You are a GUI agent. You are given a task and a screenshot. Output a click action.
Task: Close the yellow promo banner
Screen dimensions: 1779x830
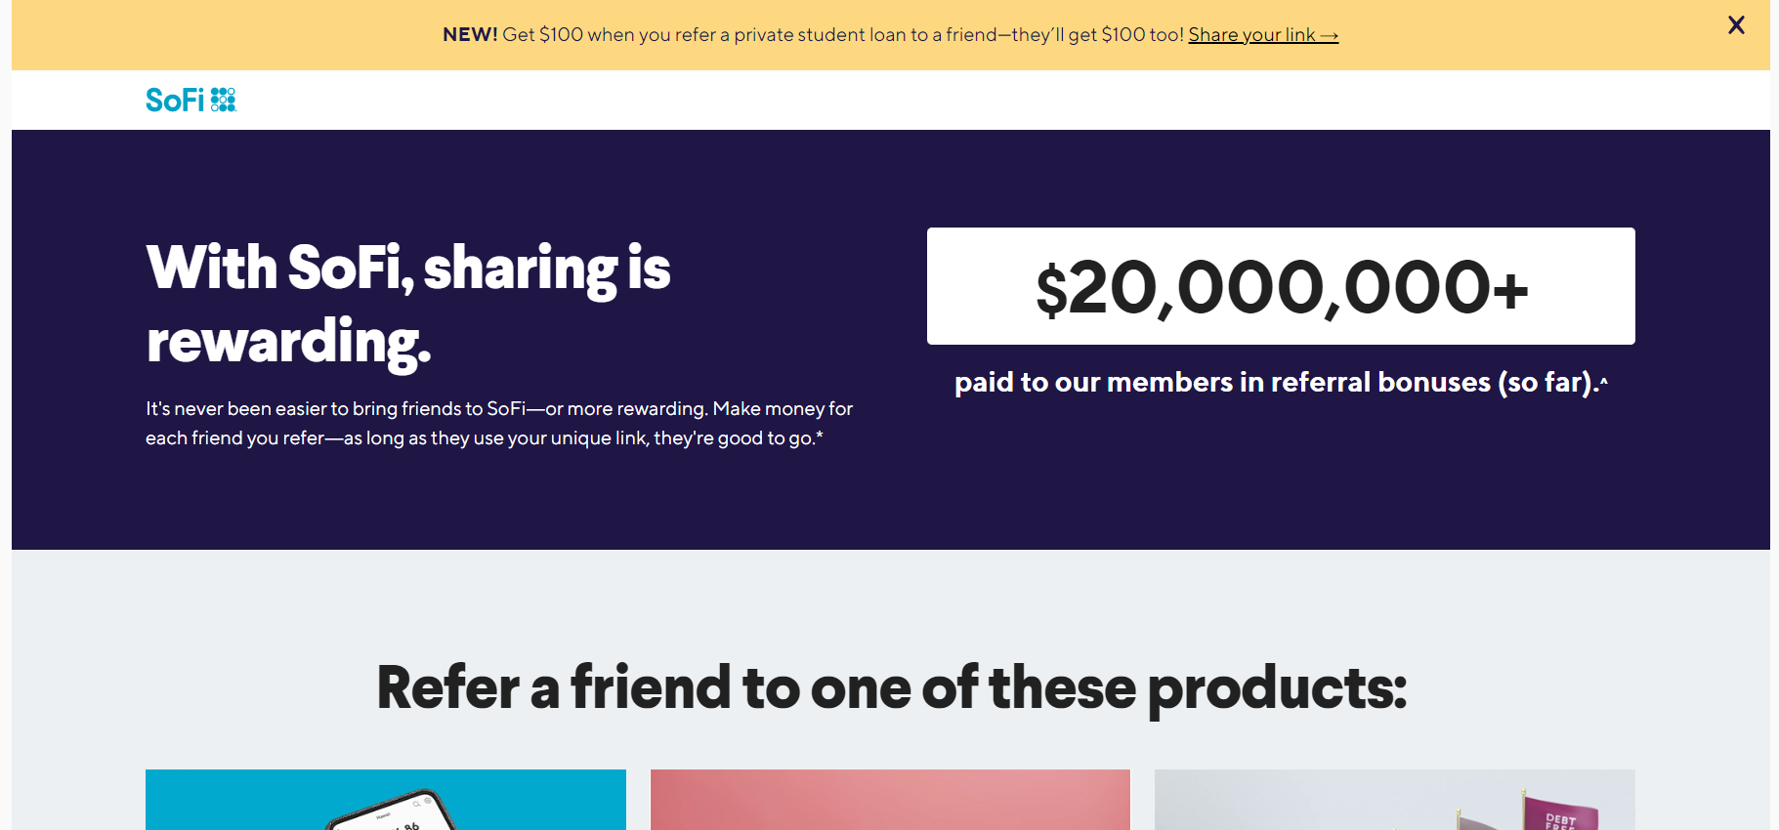coord(1736,25)
